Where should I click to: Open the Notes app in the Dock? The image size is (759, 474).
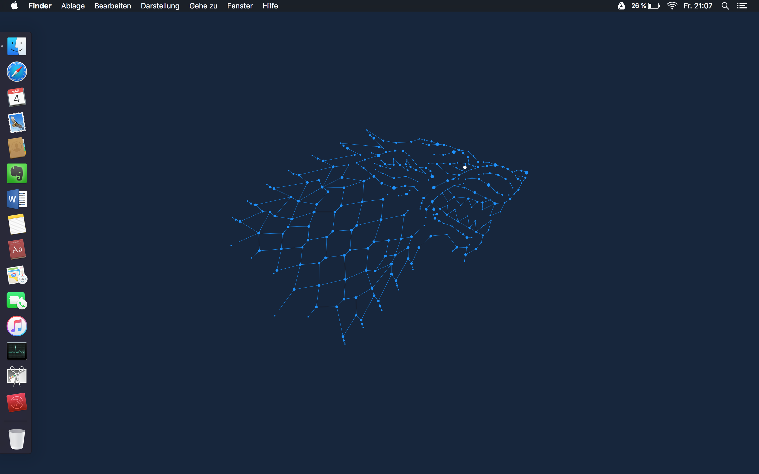pyautogui.click(x=17, y=224)
